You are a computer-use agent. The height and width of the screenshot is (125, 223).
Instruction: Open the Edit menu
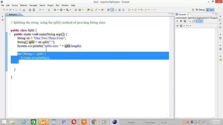[x=8, y=6]
